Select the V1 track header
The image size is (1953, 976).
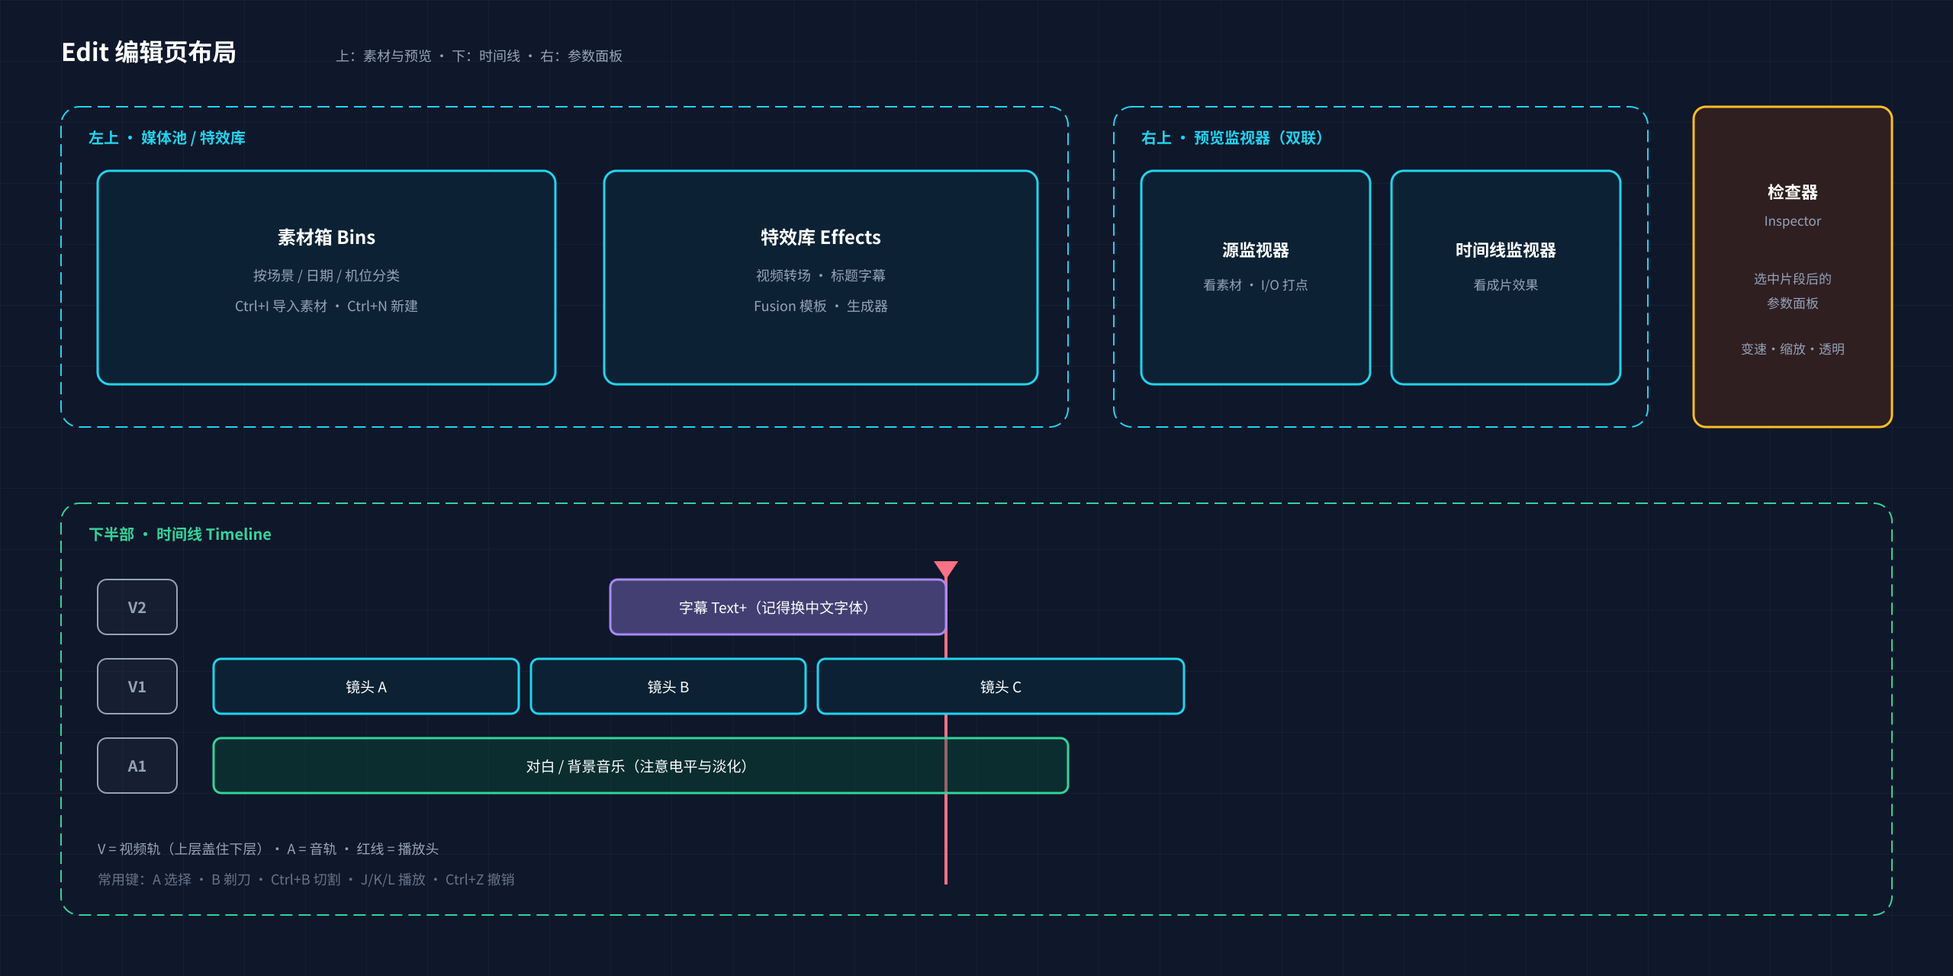137,686
